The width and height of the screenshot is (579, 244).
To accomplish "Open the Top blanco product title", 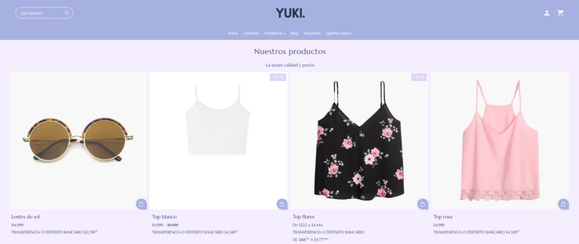I will (165, 217).
